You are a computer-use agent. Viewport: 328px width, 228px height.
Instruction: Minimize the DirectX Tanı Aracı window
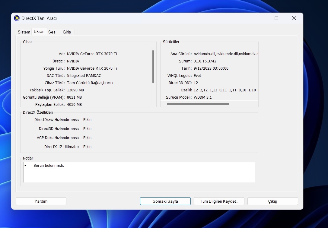click(259, 18)
